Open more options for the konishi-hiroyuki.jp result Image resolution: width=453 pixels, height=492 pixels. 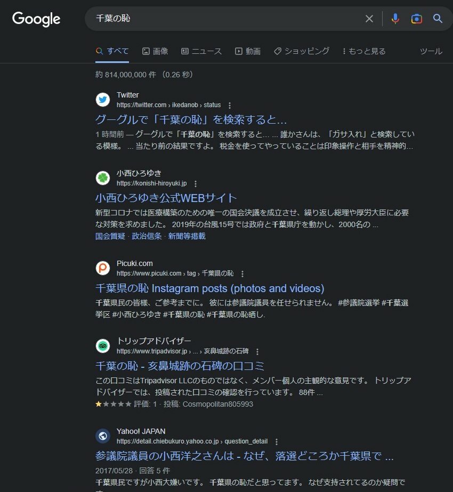pyautogui.click(x=196, y=183)
